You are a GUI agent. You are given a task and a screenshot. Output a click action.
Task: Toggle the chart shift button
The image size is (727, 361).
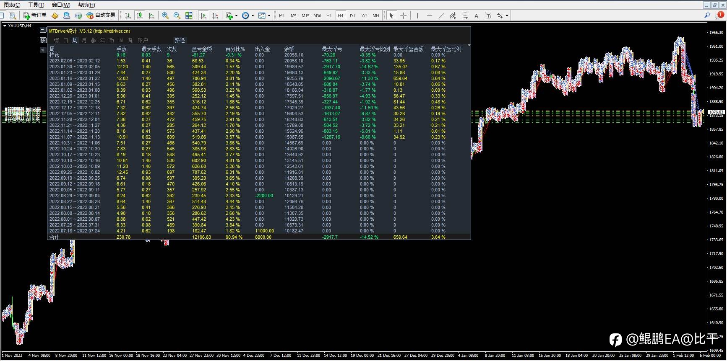click(x=215, y=15)
